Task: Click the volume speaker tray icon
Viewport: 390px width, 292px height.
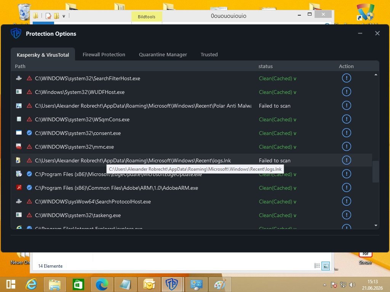Action: [352, 285]
